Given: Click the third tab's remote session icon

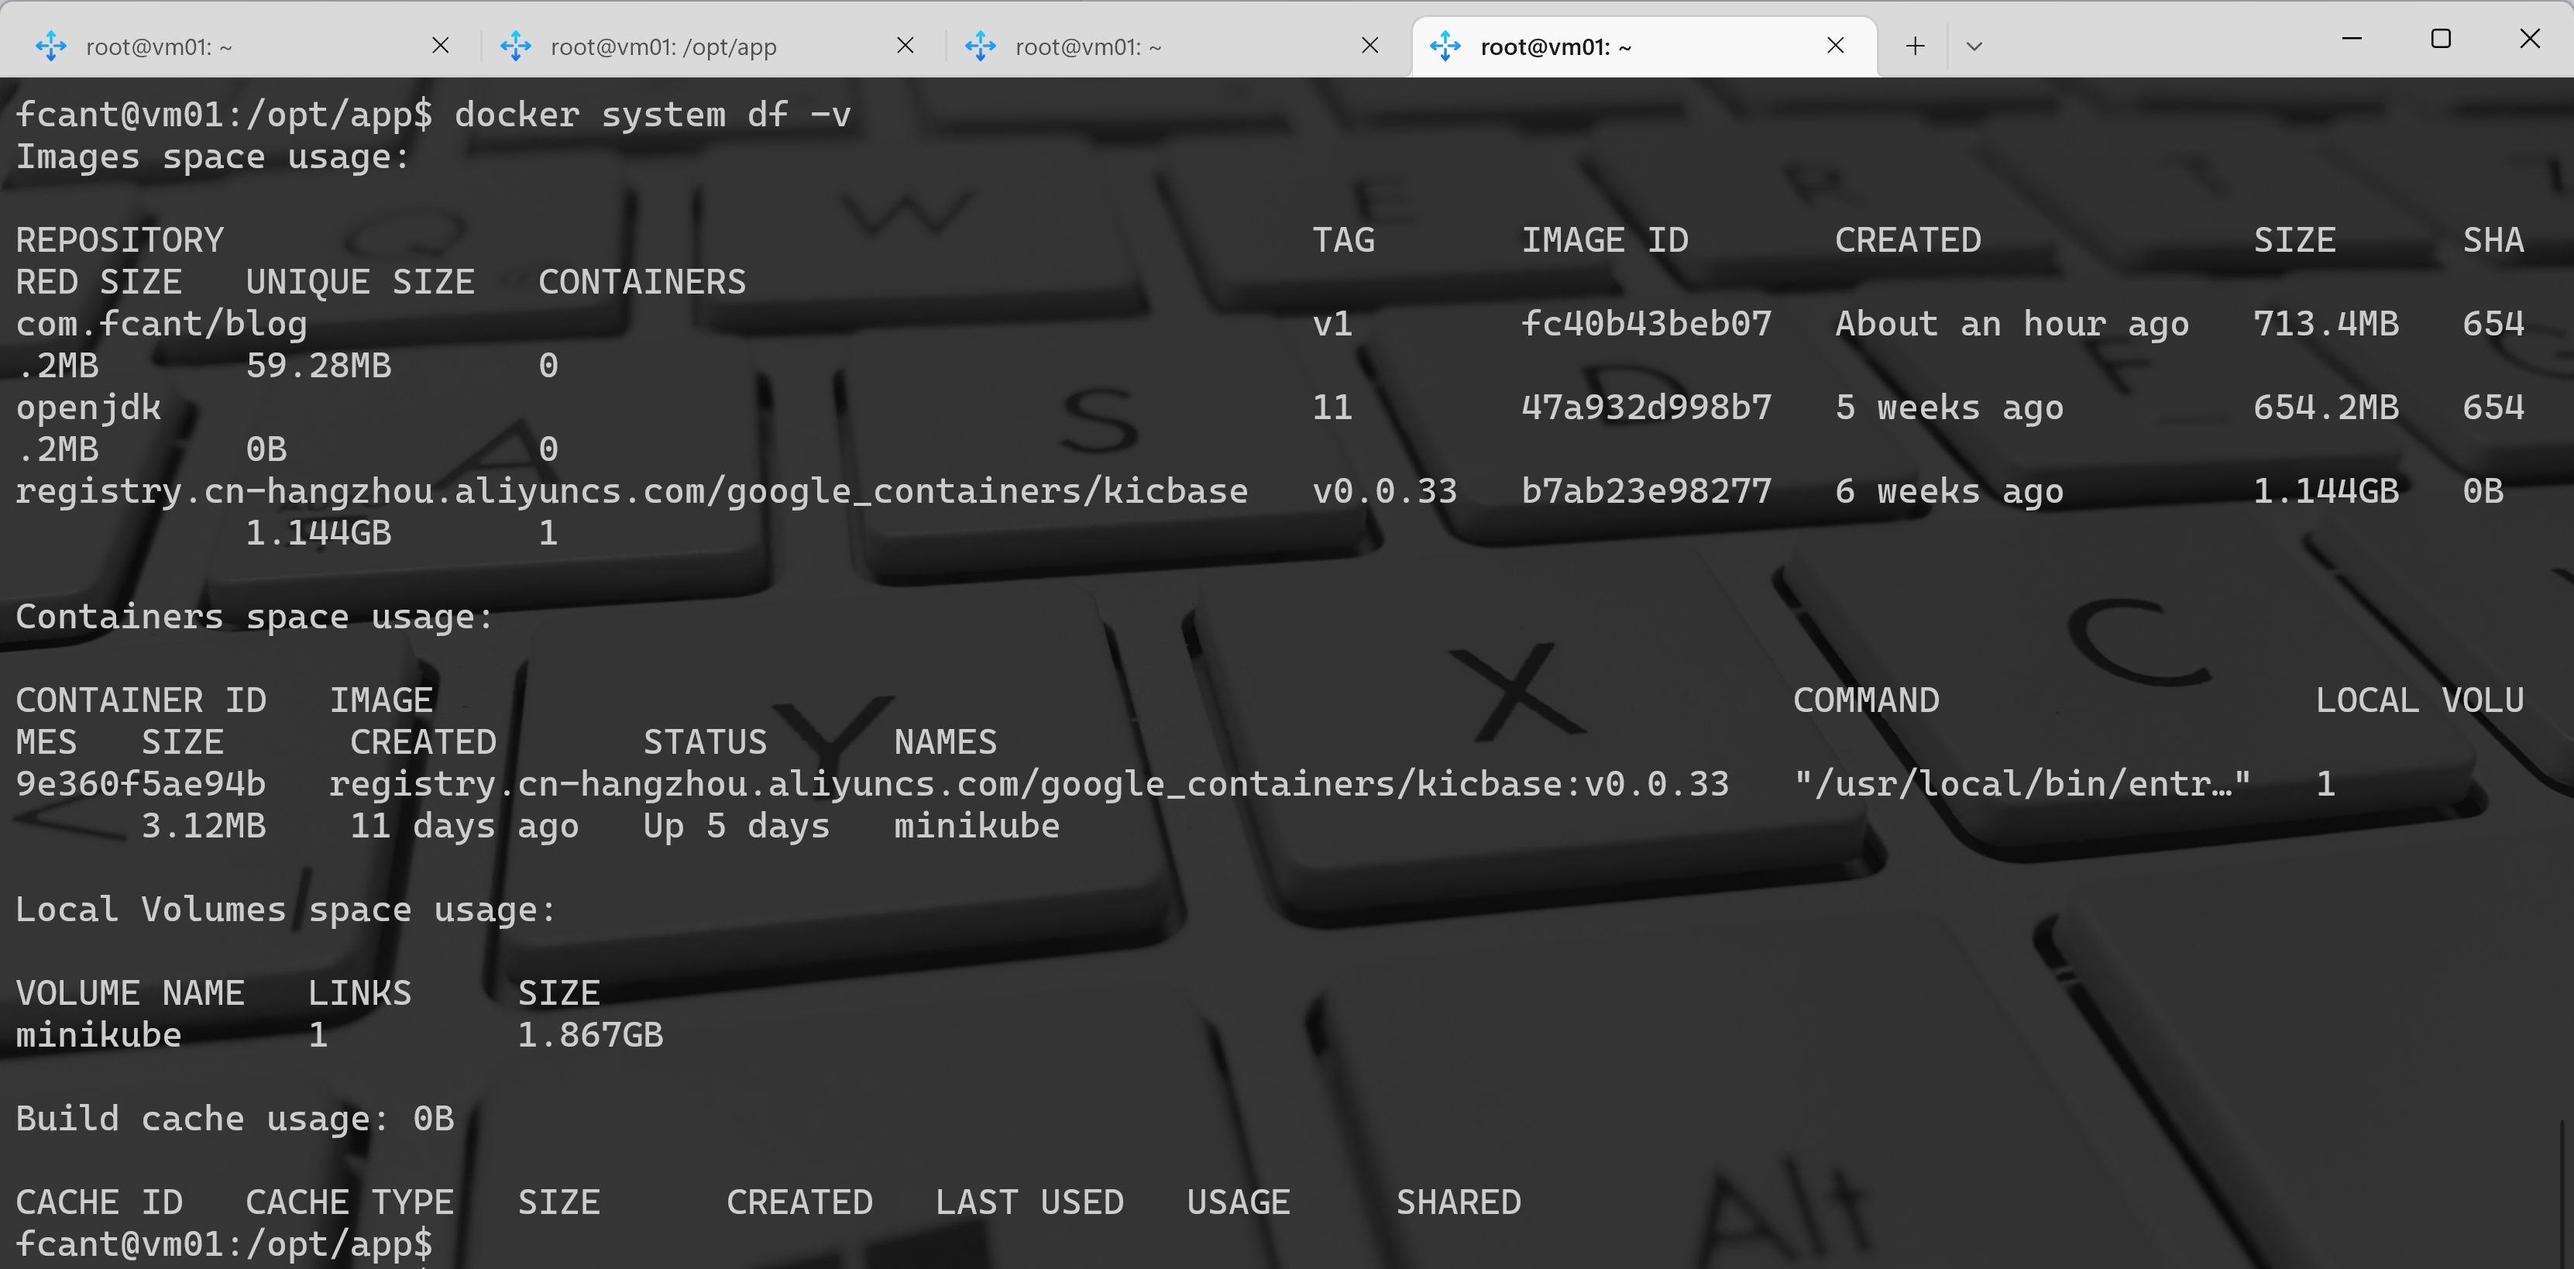Looking at the screenshot, I should click(980, 46).
